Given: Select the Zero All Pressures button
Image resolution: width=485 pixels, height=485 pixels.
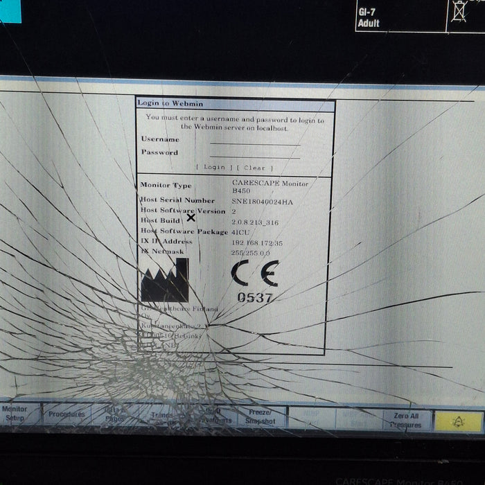Looking at the screenshot, I should tap(406, 421).
